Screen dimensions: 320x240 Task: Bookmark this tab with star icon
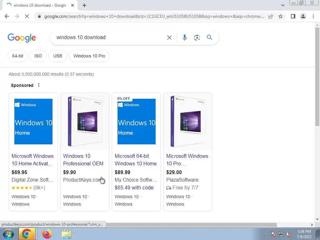[281, 16]
